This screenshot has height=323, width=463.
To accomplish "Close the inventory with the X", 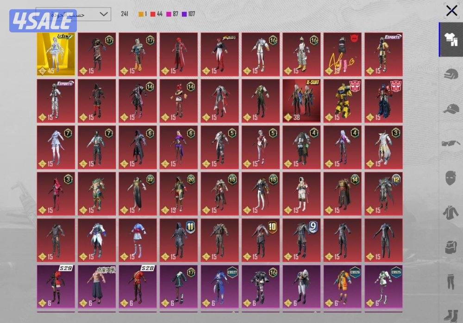I will 451,11.
